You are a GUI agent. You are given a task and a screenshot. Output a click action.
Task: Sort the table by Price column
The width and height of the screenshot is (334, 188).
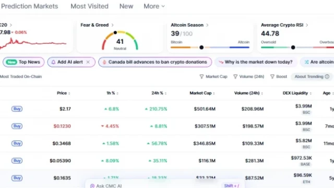point(64,93)
